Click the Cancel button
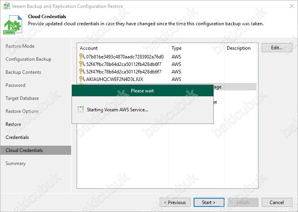The image size is (298, 212). 277,203
